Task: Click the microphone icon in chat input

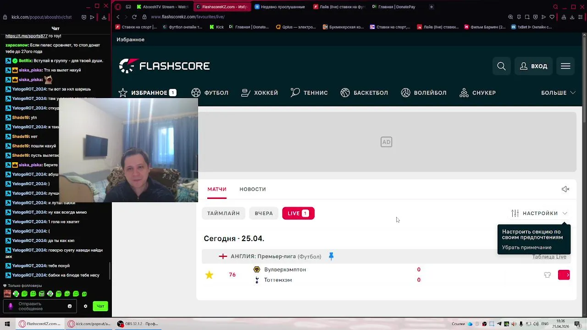Action: pyautogui.click(x=11, y=306)
